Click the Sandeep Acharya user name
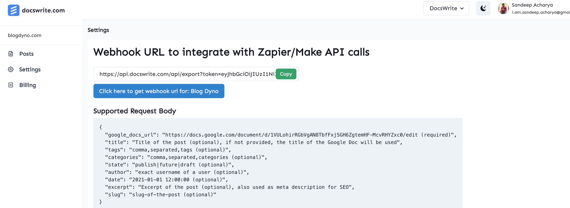Screen dimensions: 570x208 coord(532,5)
